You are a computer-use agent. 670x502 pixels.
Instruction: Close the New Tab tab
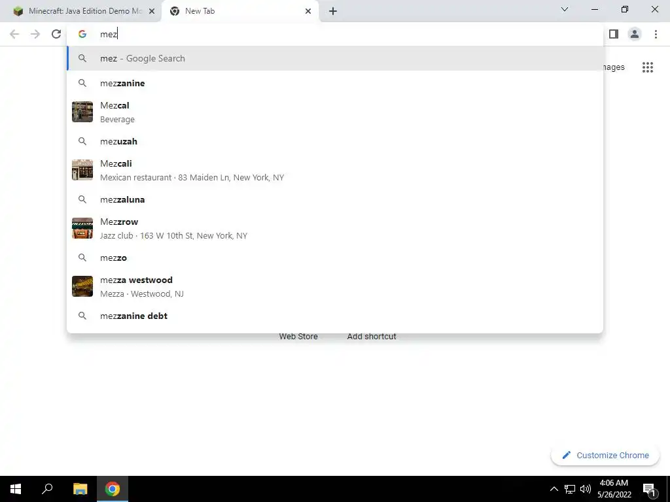pos(308,11)
